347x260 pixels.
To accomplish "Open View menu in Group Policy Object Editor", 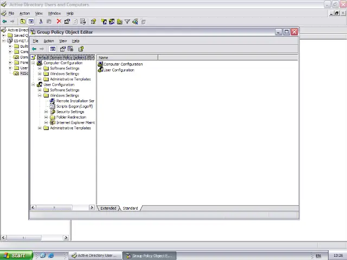I will click(x=63, y=41).
